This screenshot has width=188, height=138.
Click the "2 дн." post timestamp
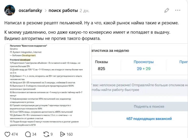85,11
